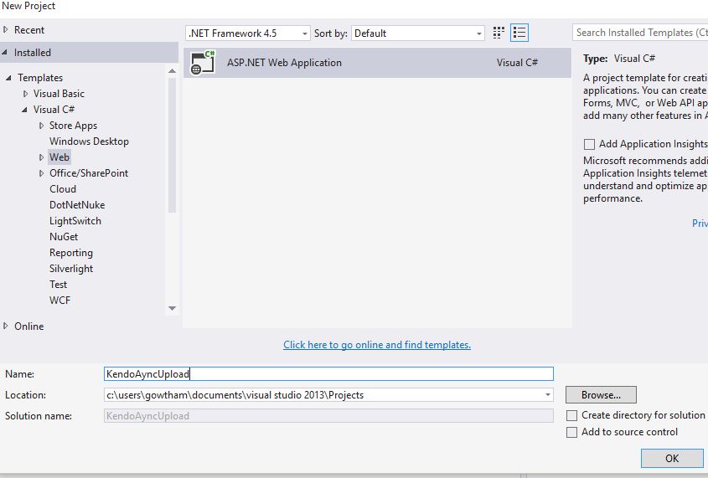Open the go online and find templates link
This screenshot has height=478, width=708.
[377, 345]
